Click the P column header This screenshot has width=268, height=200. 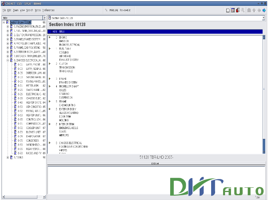point(45,18)
